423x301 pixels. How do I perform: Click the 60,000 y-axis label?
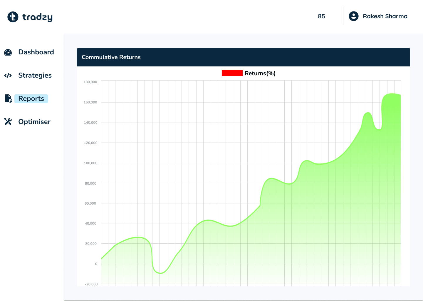90,203
